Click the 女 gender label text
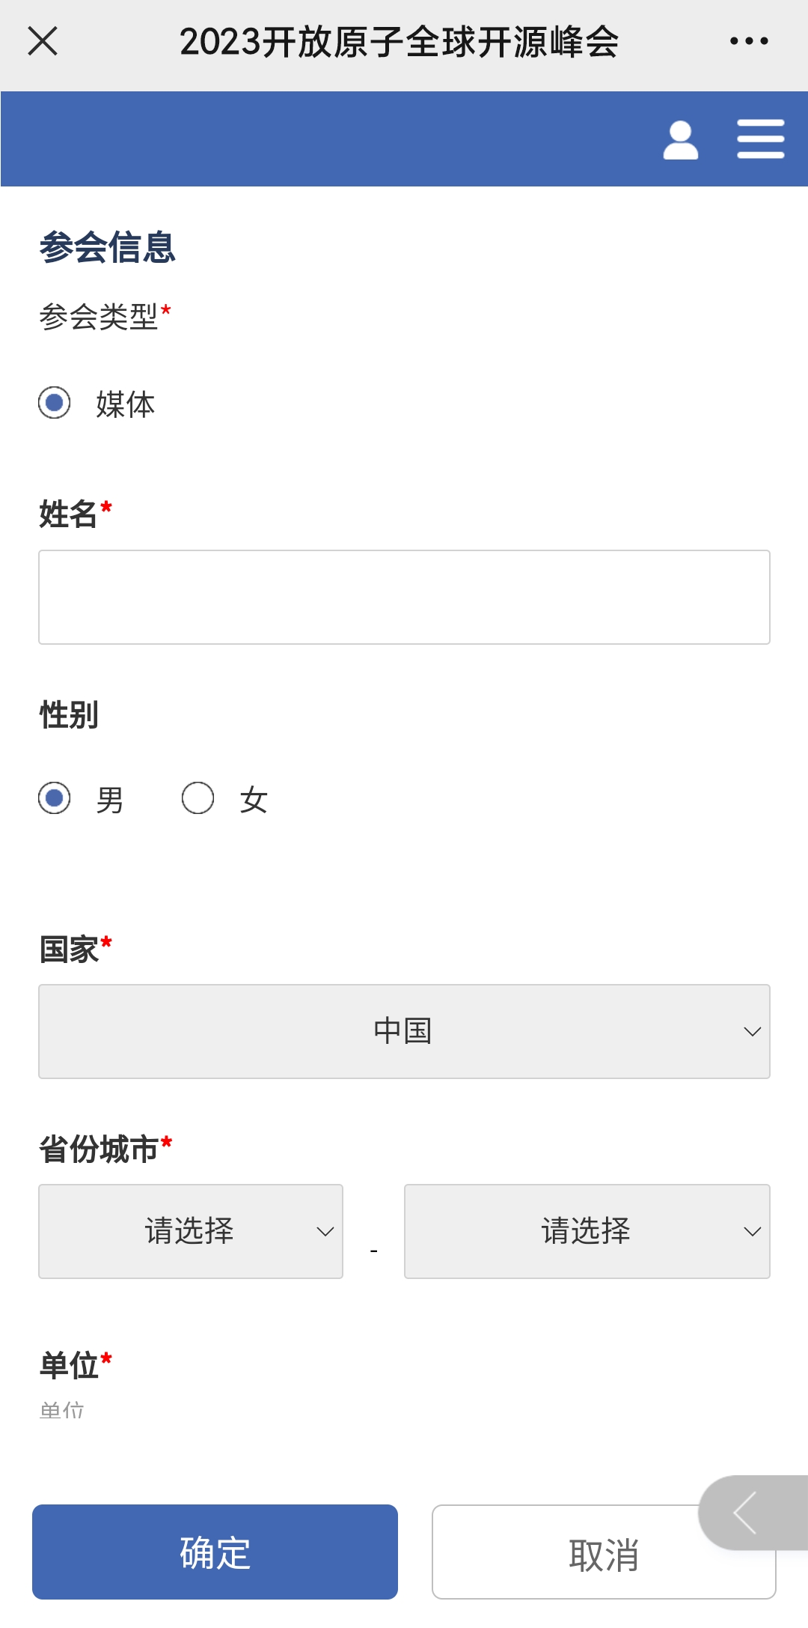808x1628 pixels. [254, 800]
